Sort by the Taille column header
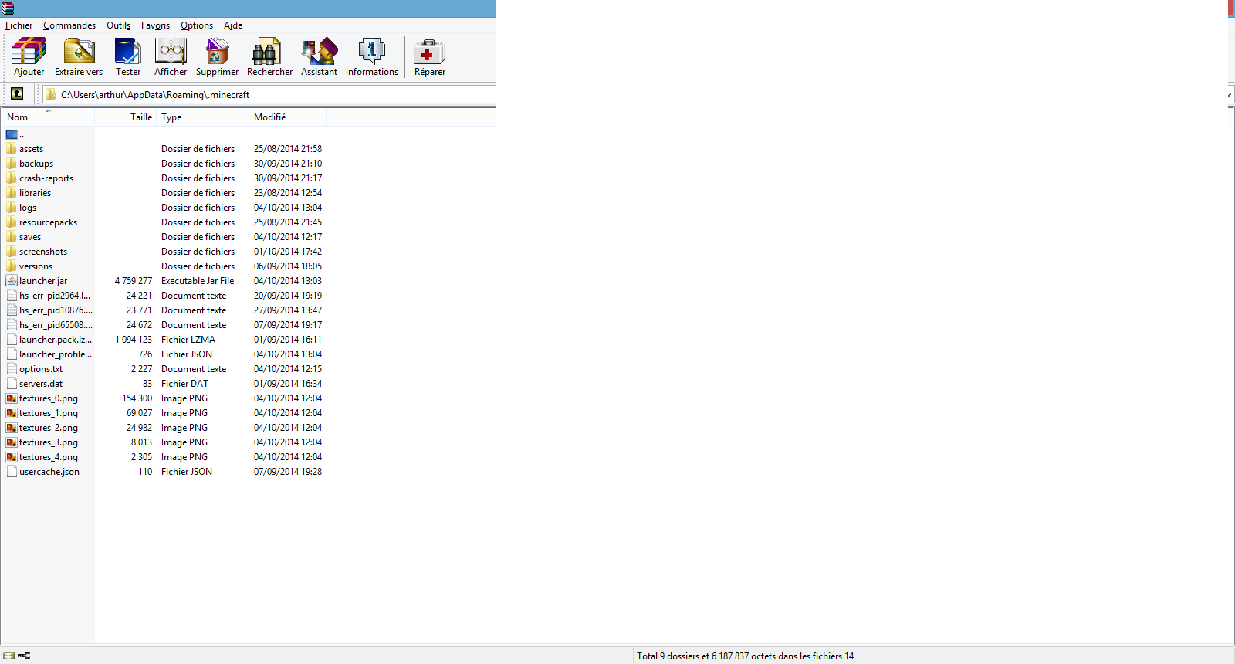Viewport: 1235px width, 664px height. click(x=126, y=117)
